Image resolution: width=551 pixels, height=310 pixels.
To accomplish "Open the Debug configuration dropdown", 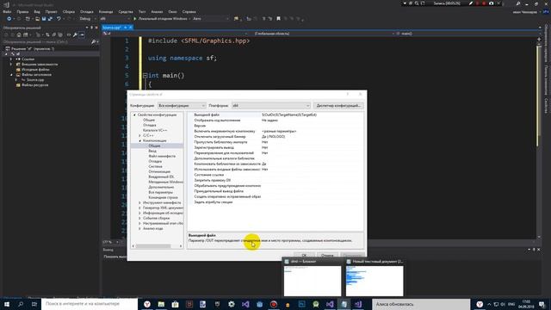I will (x=87, y=19).
